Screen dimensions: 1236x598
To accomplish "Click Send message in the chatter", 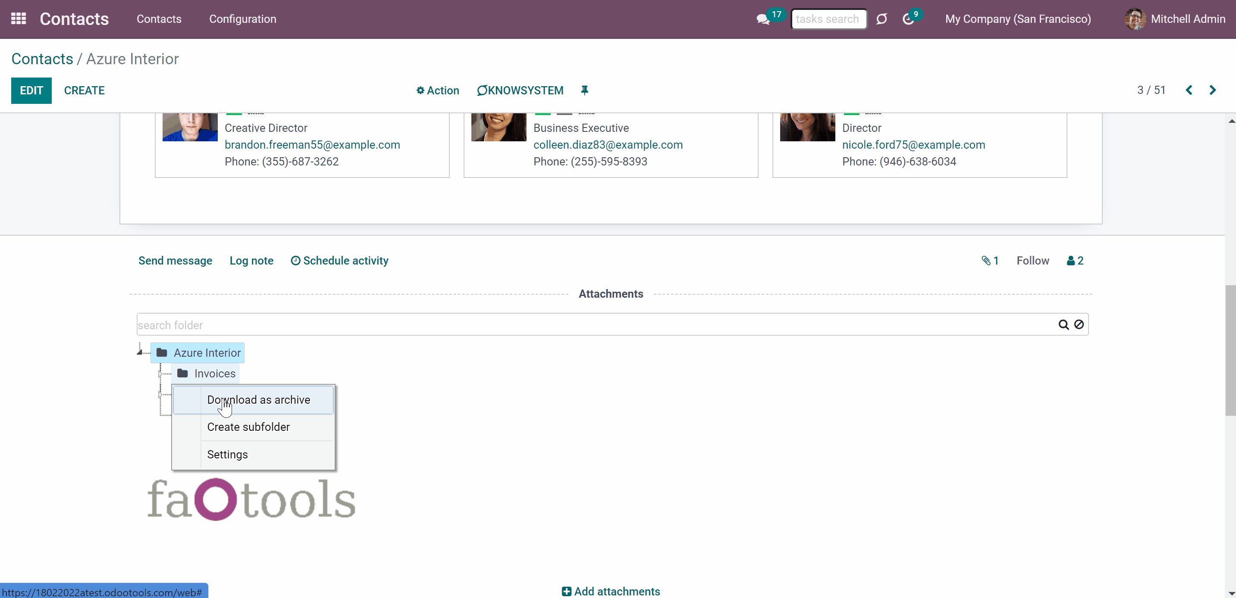I will point(175,261).
